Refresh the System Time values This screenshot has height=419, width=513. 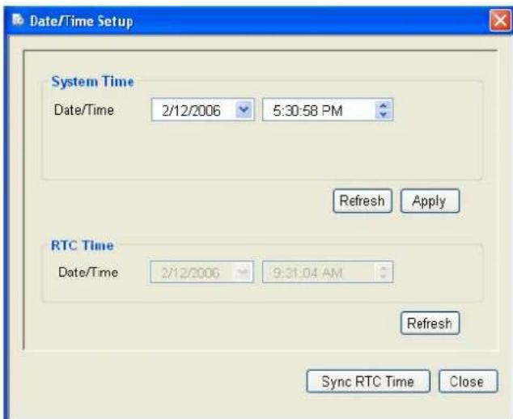tap(362, 201)
